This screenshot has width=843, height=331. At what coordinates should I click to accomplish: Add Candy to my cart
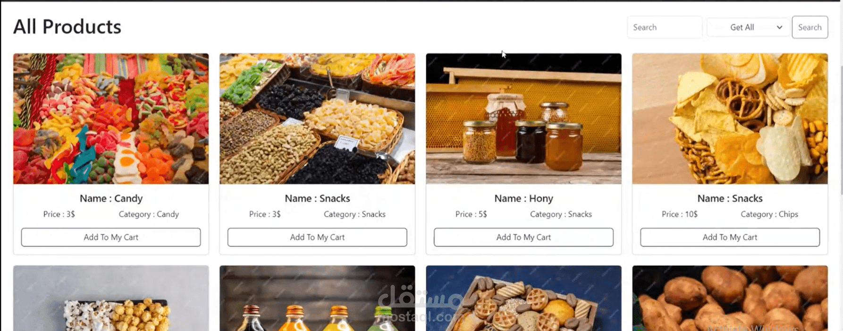tap(111, 237)
